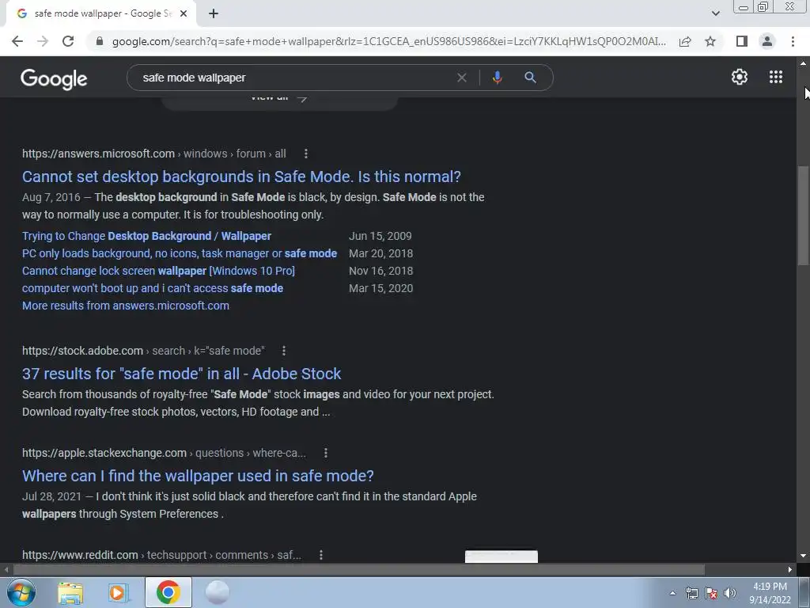The height and width of the screenshot is (608, 810).
Task: Click the forward navigation arrow
Action: tap(43, 41)
